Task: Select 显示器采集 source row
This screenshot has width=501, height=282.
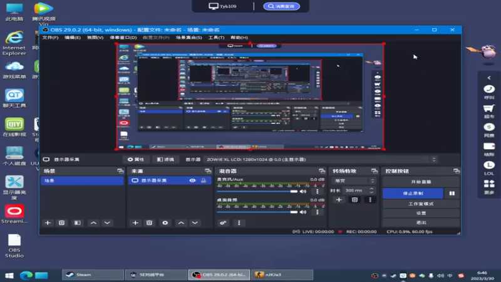Action: 170,180
